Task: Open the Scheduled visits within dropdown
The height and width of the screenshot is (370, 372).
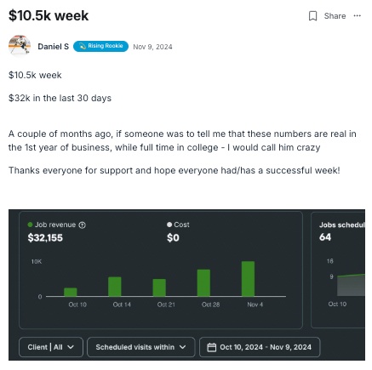Action: pos(141,347)
